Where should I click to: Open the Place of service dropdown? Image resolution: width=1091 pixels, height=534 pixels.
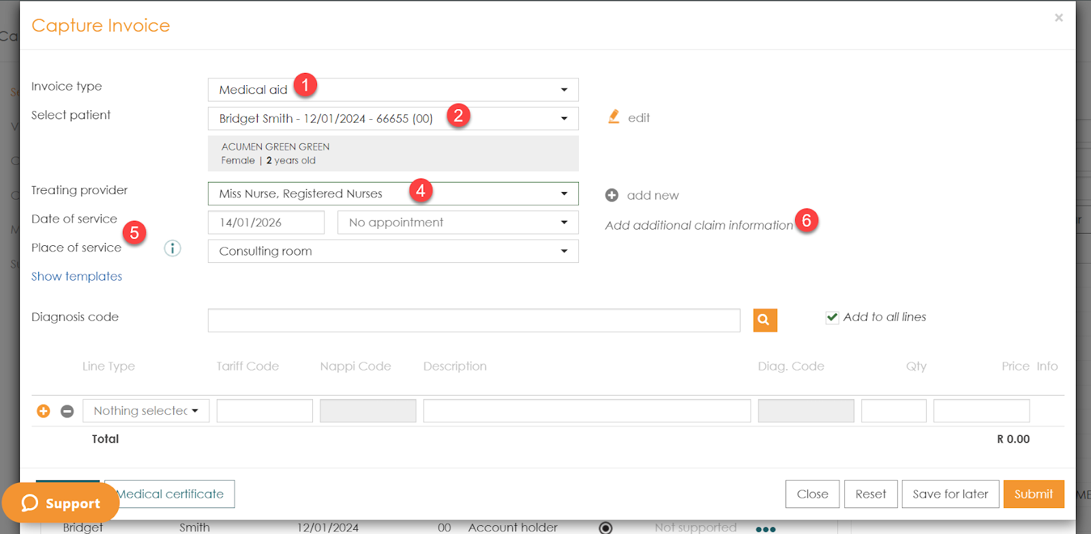click(x=393, y=251)
